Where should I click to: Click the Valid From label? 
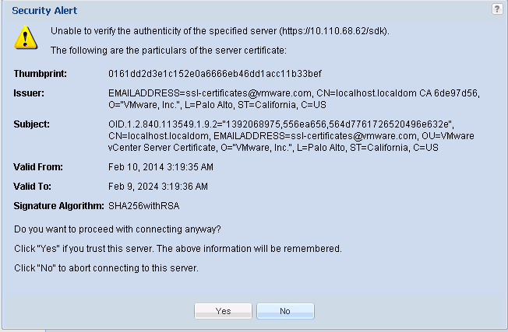coord(38,166)
